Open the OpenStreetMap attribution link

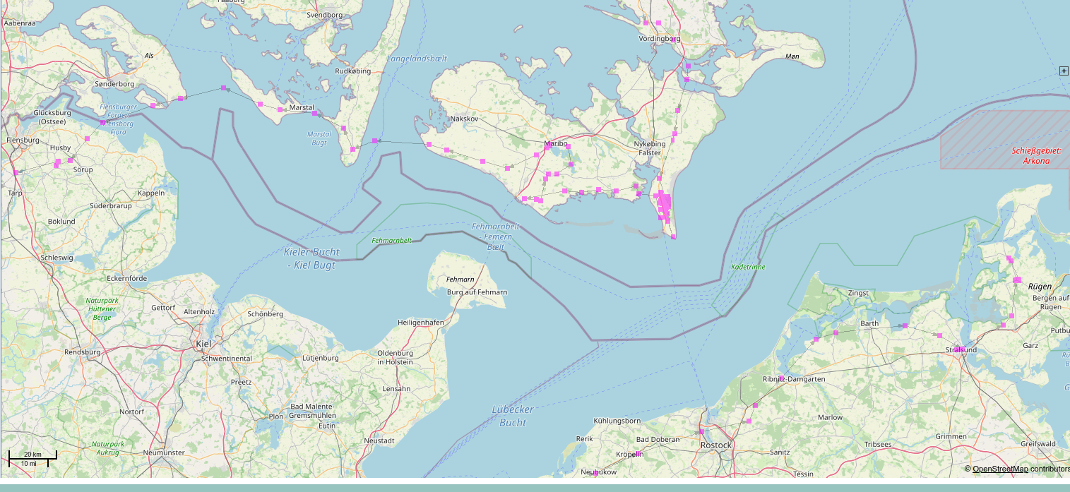click(1000, 469)
